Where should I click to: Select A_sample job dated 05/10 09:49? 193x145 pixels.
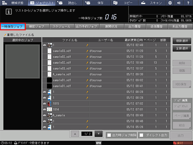(106, 115)
